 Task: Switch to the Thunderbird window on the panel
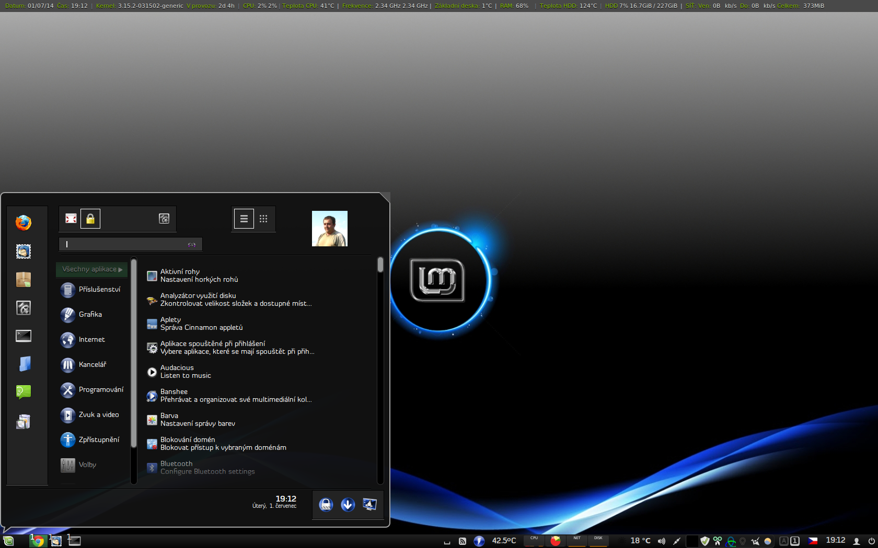tap(55, 541)
